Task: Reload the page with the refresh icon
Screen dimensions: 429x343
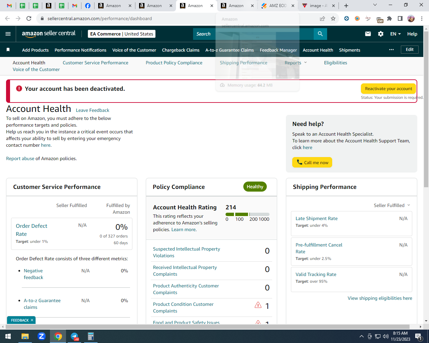Action: (29, 18)
